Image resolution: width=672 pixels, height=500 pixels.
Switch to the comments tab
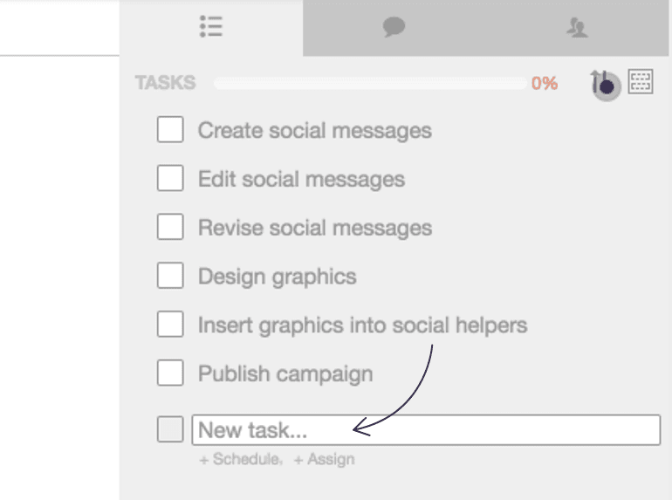[394, 28]
